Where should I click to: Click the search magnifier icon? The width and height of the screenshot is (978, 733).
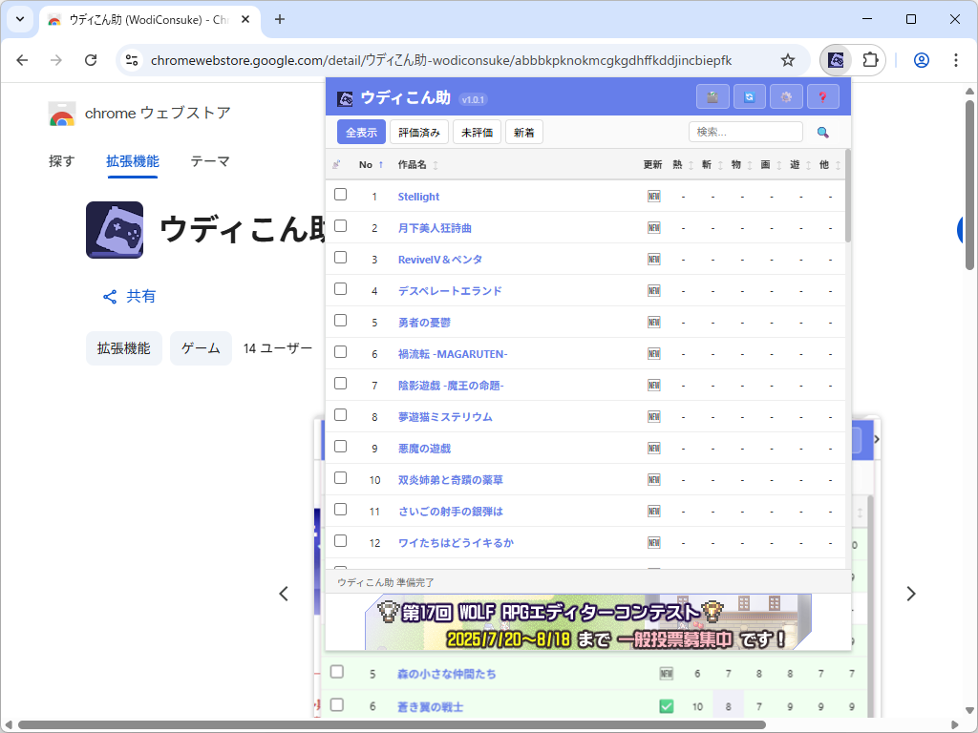pyautogui.click(x=822, y=133)
